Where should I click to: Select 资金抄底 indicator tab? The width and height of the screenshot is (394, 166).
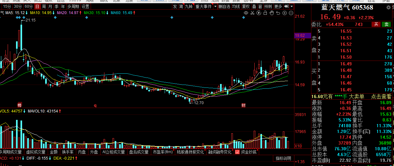click(x=249, y=152)
